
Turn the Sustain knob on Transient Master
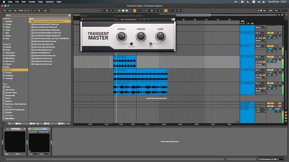[x=141, y=36]
